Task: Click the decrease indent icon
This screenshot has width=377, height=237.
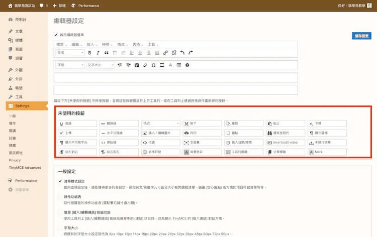Action: 120,65
